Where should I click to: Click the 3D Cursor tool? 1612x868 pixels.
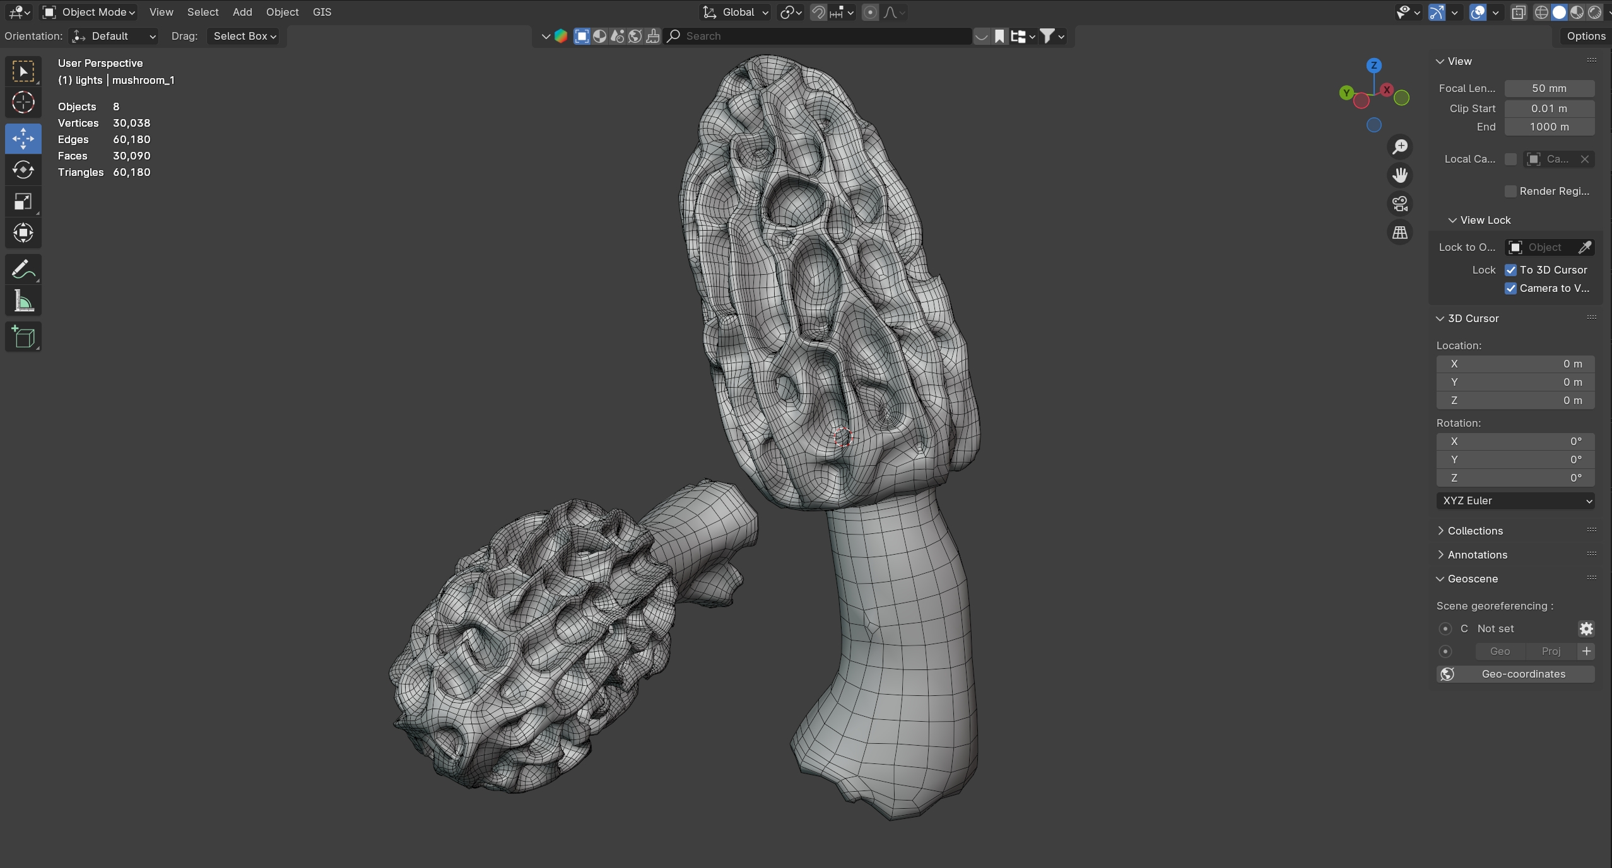point(23,102)
